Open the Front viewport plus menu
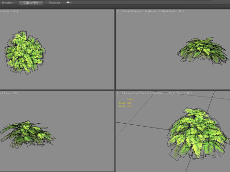Screen dimensions: 230x172 pos(120,11)
